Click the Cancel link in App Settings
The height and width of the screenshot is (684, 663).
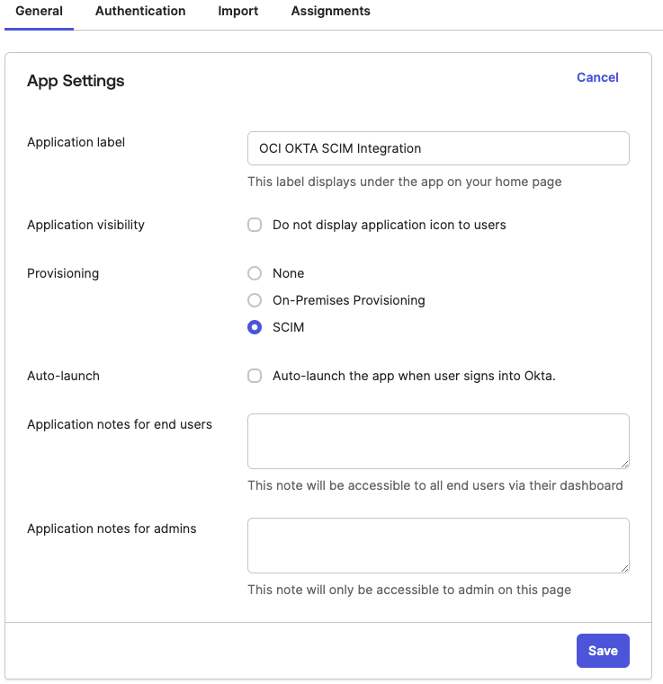[x=597, y=77]
